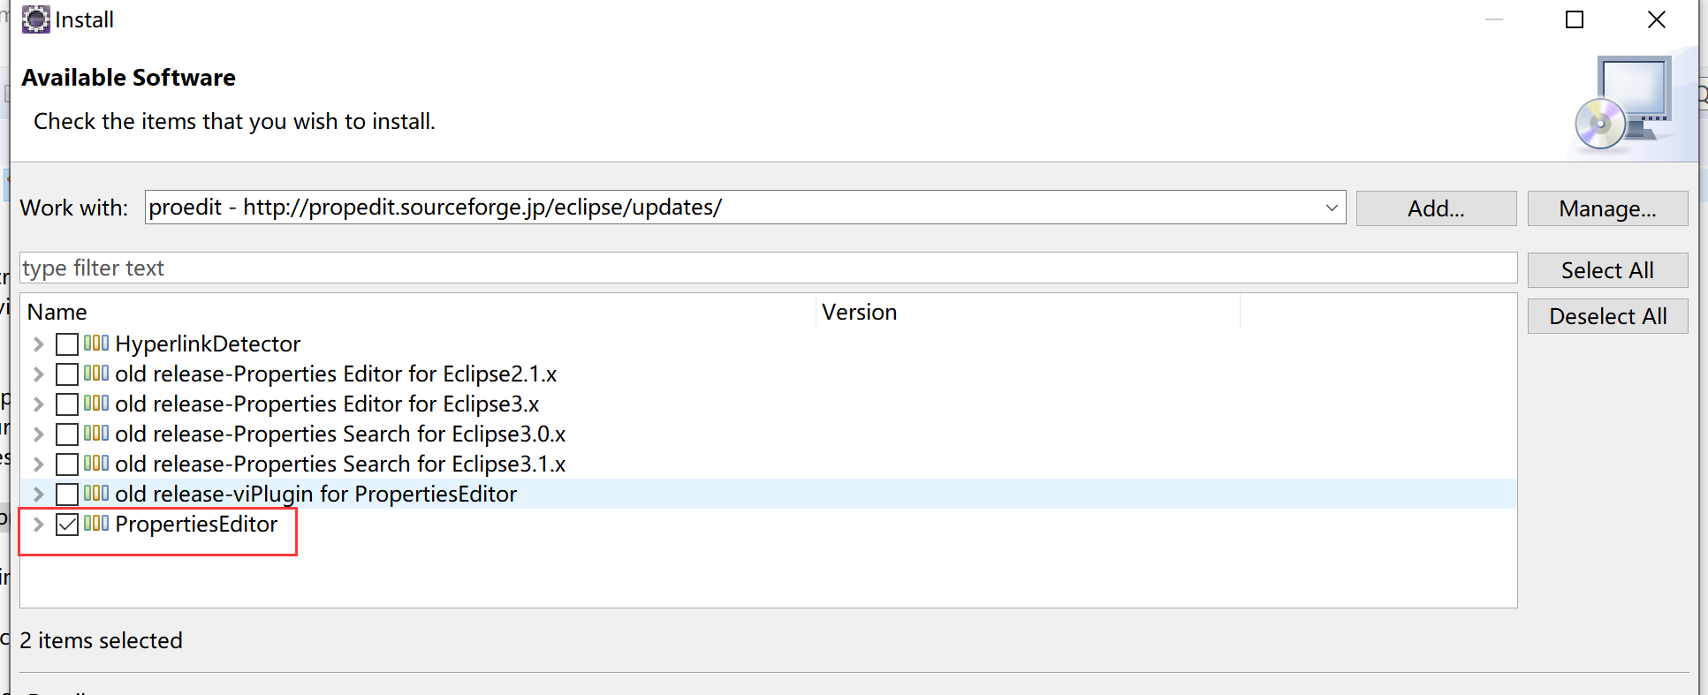Expand viPlugin for PropertiesEditor node
This screenshot has height=695, width=1708.
click(x=38, y=495)
